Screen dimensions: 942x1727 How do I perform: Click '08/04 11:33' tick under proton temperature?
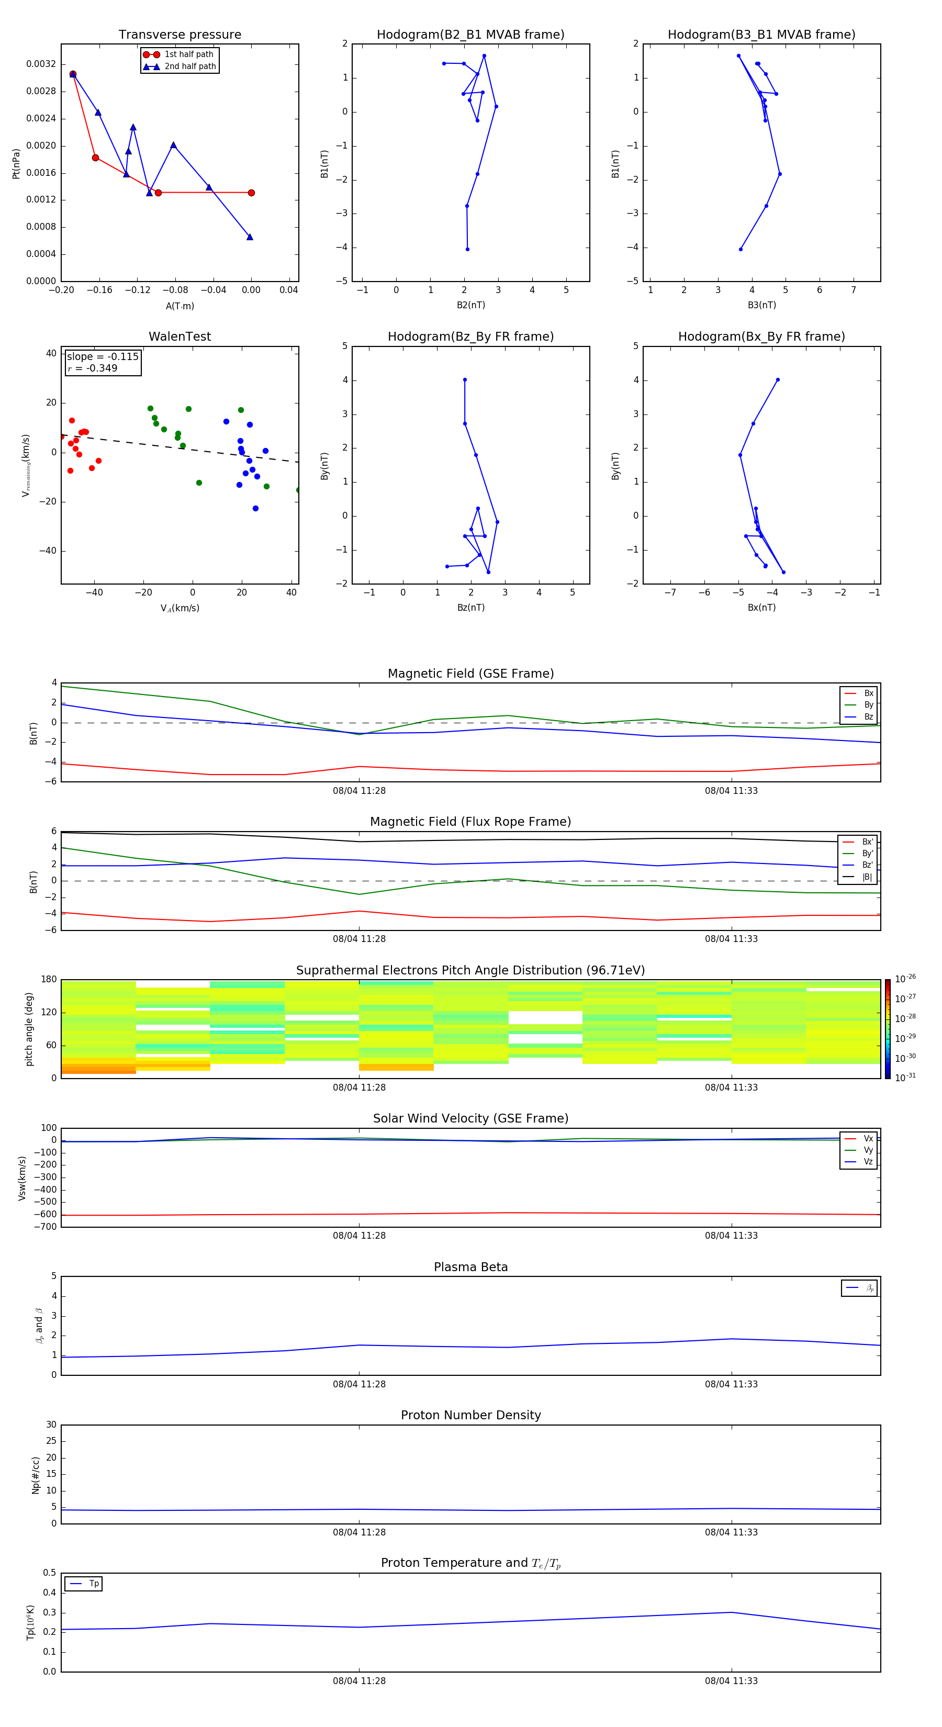732,1681
